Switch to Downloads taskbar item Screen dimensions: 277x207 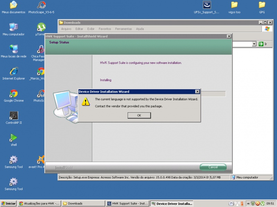[x=83, y=204]
